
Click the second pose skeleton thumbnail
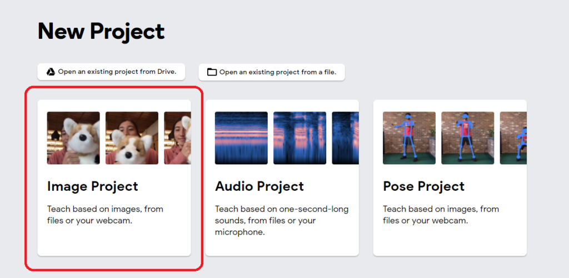point(467,138)
